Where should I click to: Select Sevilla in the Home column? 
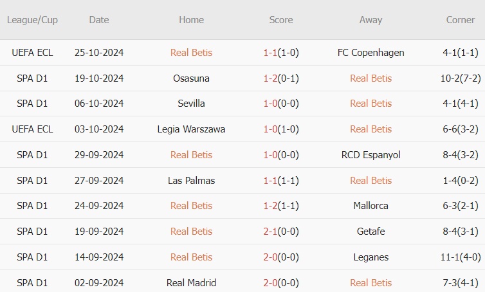tap(191, 104)
